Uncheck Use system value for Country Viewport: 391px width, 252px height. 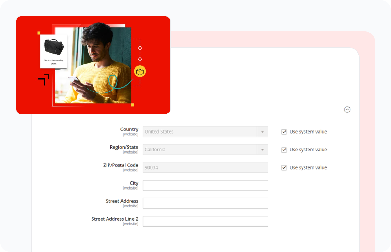click(284, 132)
